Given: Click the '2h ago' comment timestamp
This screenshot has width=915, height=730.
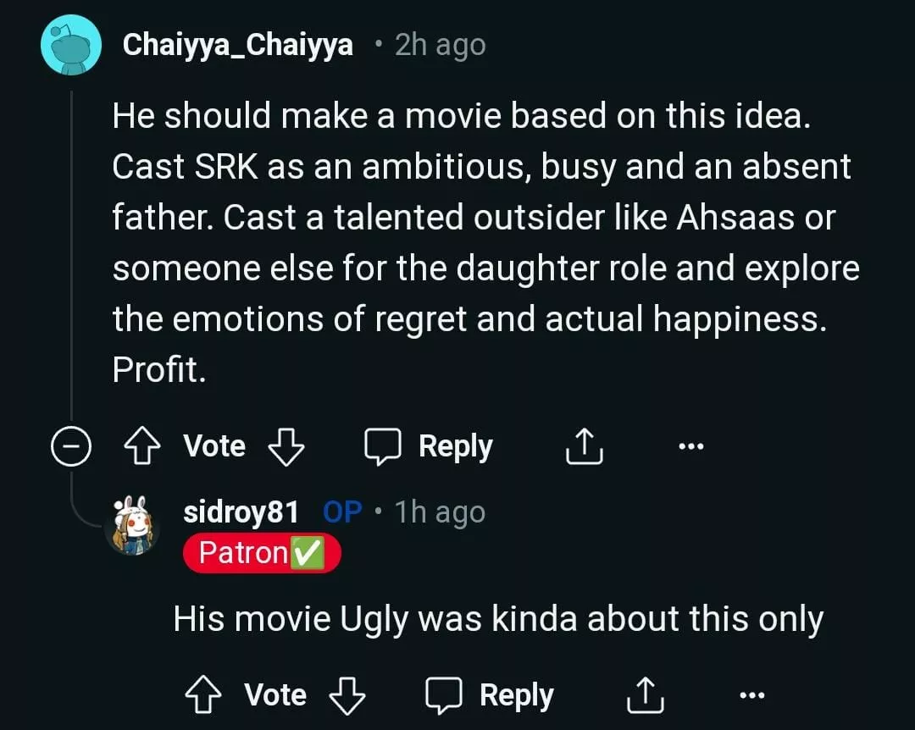Looking at the screenshot, I should [x=440, y=45].
